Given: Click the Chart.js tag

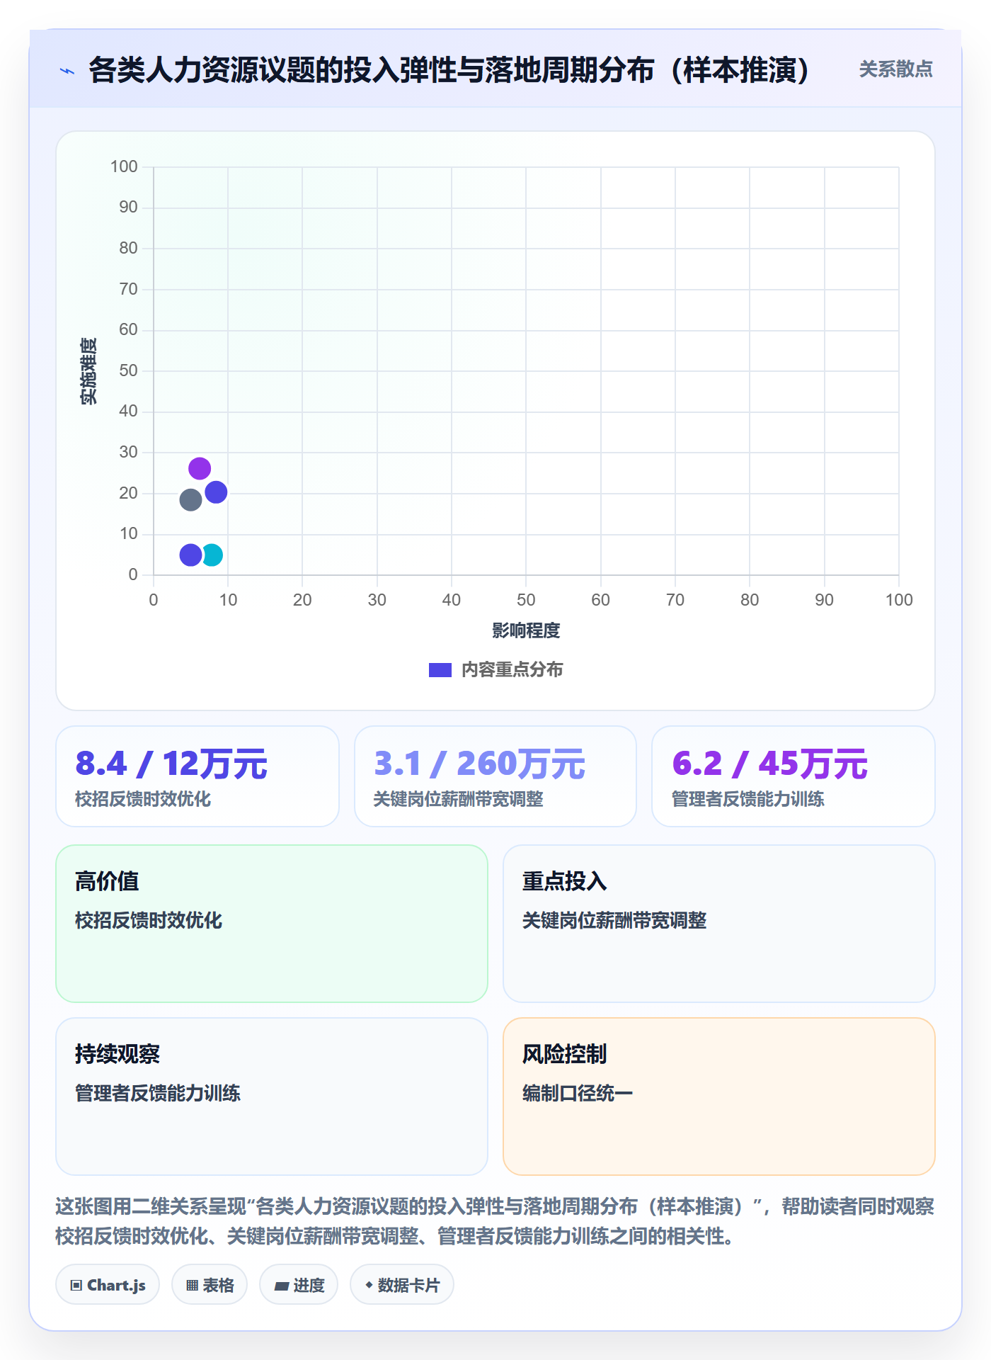Looking at the screenshot, I should point(108,1285).
